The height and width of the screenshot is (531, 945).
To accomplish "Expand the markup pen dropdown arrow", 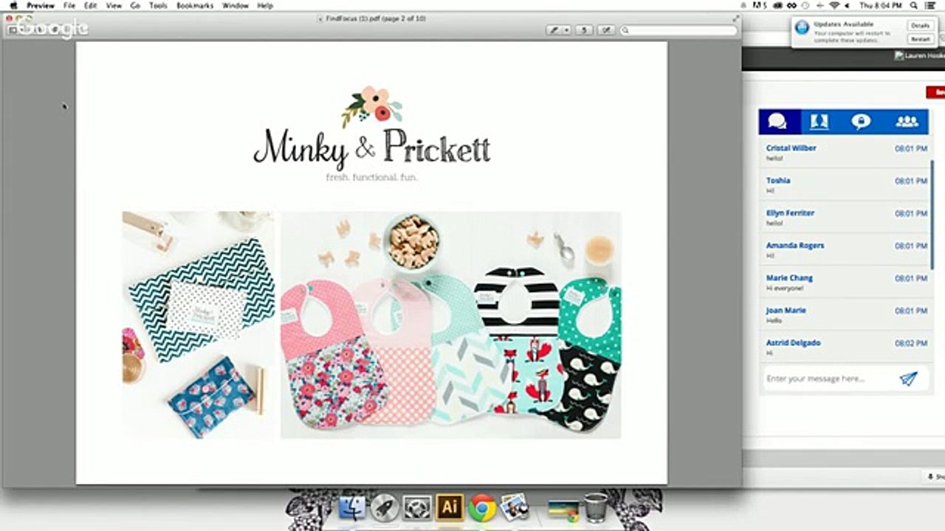I will click(567, 30).
